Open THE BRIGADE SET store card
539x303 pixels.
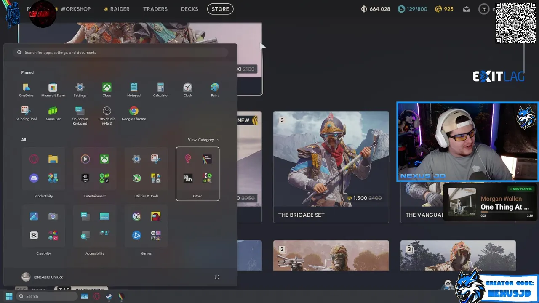[331, 167]
